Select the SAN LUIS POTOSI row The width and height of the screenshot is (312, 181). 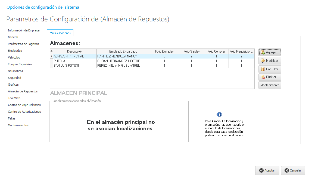coord(67,66)
